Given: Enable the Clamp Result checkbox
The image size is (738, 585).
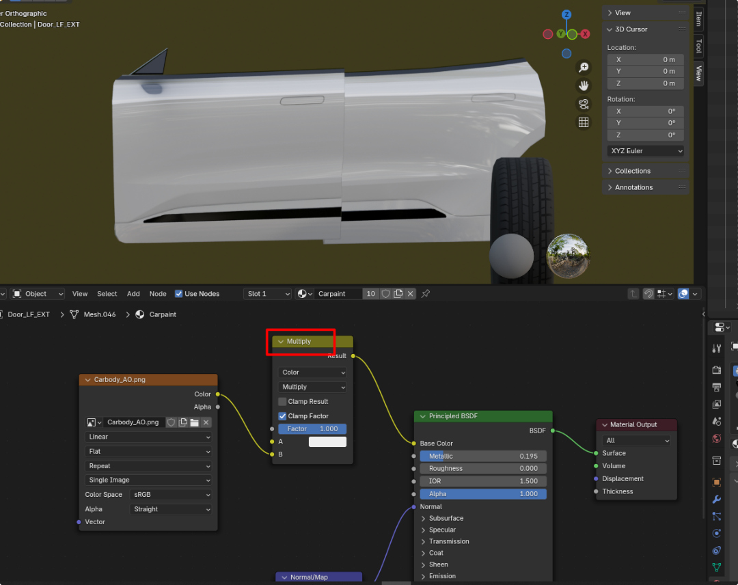Looking at the screenshot, I should click(x=282, y=402).
